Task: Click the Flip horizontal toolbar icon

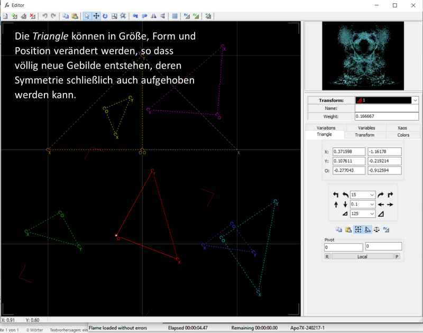Action: click(154, 16)
